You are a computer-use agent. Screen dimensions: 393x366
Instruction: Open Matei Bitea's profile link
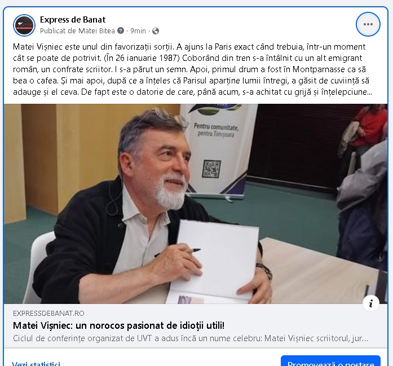pyautogui.click(x=96, y=30)
